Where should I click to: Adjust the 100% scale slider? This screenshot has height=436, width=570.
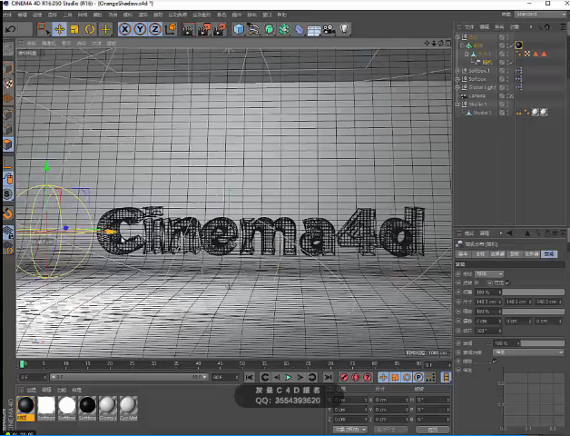click(534, 312)
